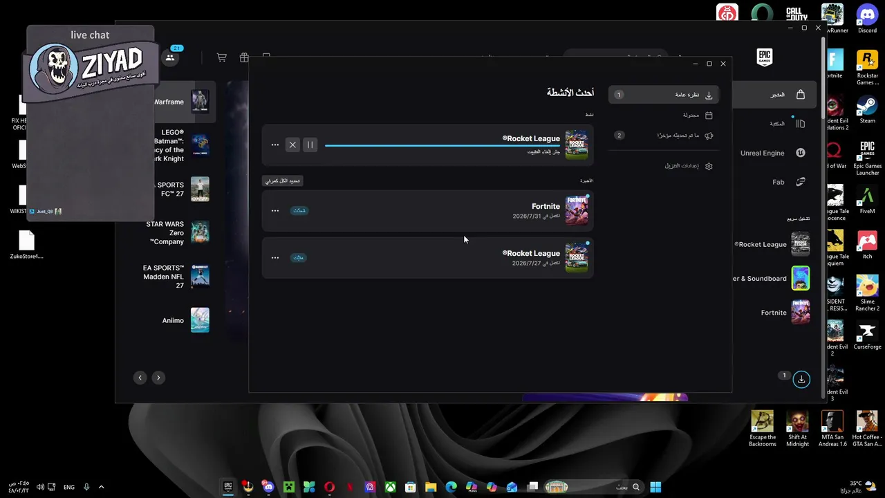
Task: Quick launch Fortnite from the sidebar
Action: tap(785, 313)
